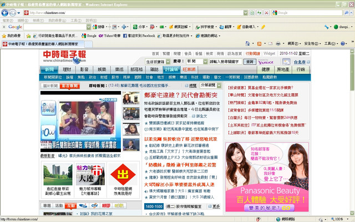The height and width of the screenshot is (222, 355).
Task: Select the 房地產 navigation tab
Action: (283, 69)
